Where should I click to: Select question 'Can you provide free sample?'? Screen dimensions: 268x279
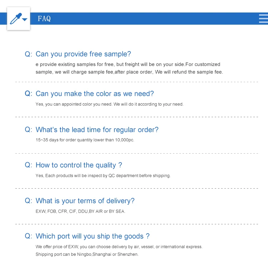pos(83,54)
